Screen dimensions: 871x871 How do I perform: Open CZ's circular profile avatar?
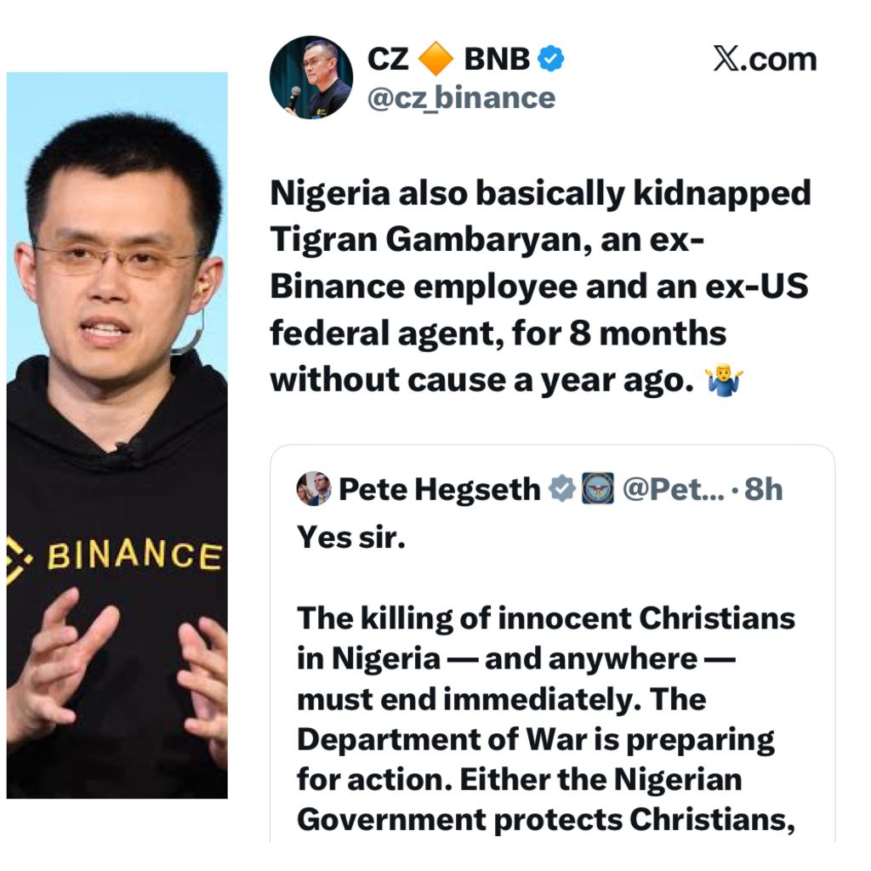311,77
